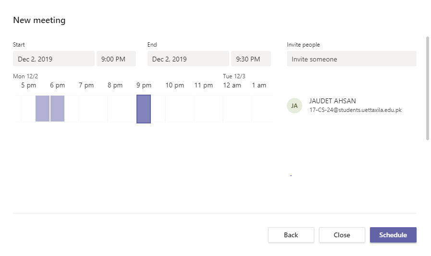This screenshot has height=256, width=431.
Task: Open the end date Dec 2, 2019 picker
Action: coord(188,59)
